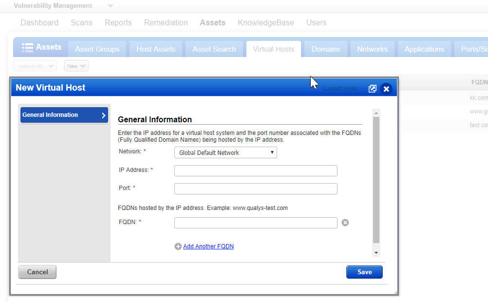Click the Assets list icon beside the Assets subtab
488x302 pixels.
coord(28,47)
